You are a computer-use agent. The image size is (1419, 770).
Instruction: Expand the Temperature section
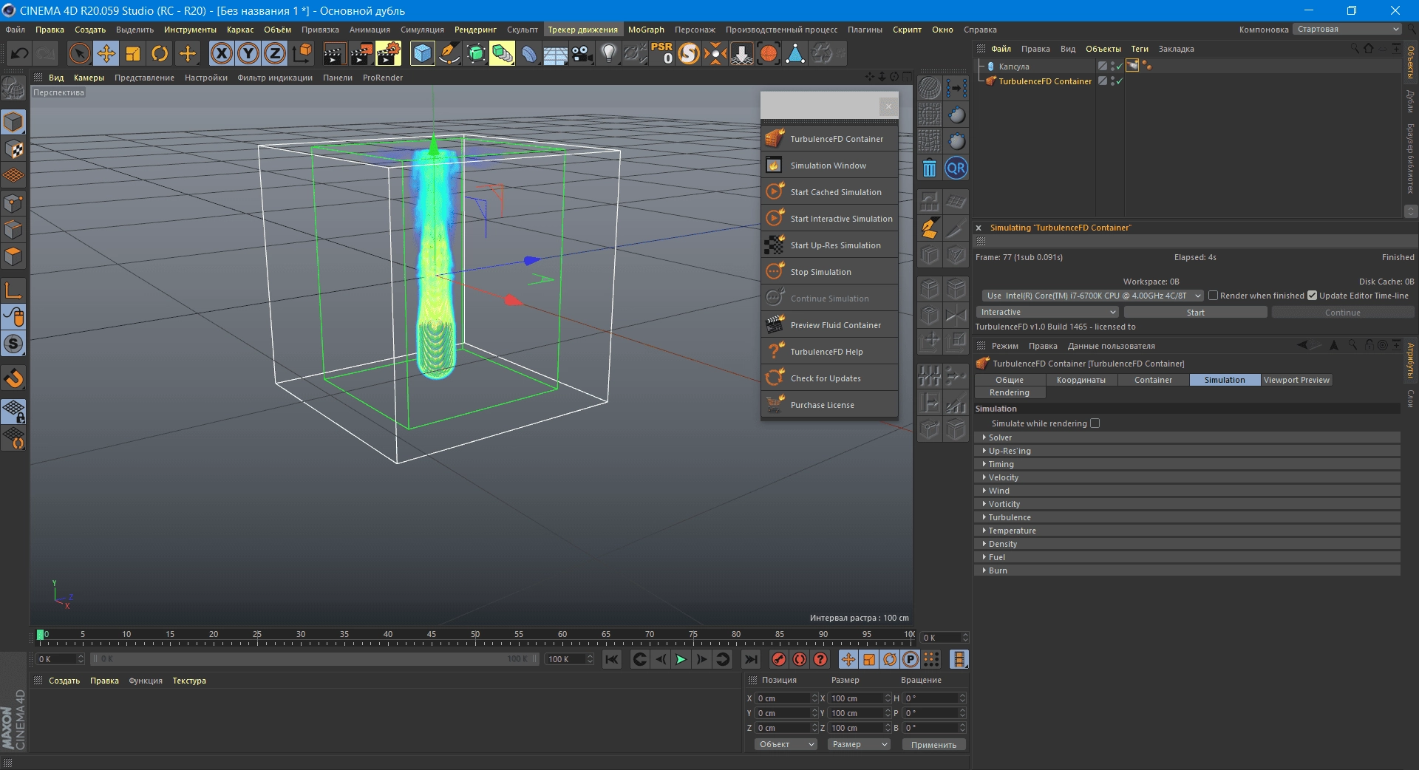(1187, 531)
